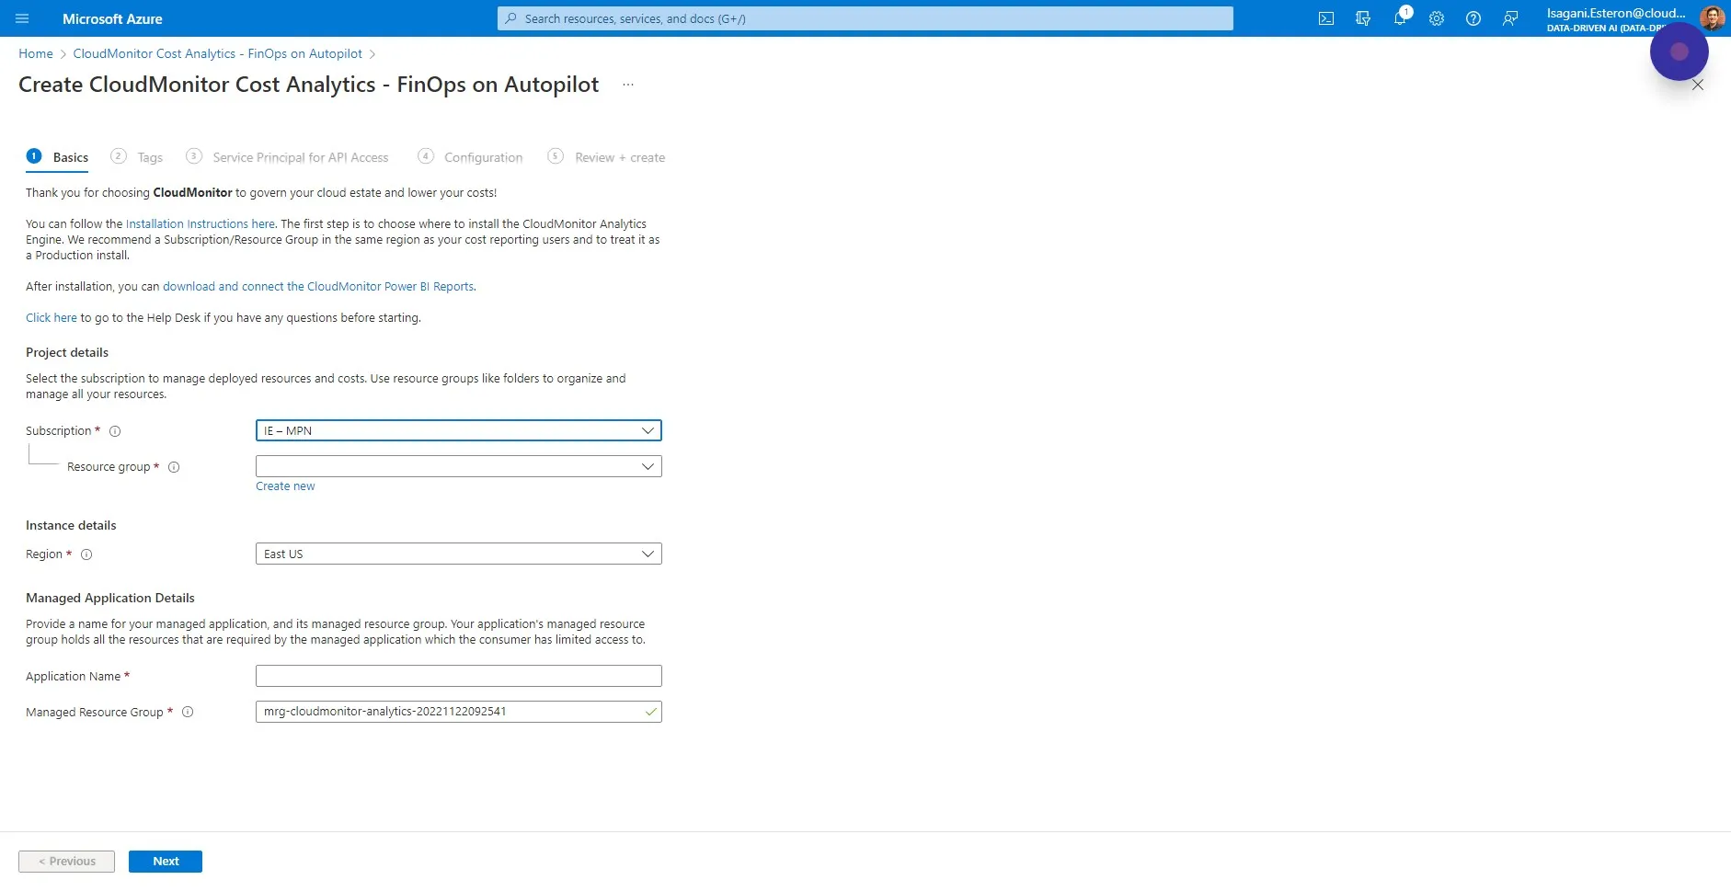Edit the Managed Resource Group name field
The image size is (1731, 891).
coord(458,712)
